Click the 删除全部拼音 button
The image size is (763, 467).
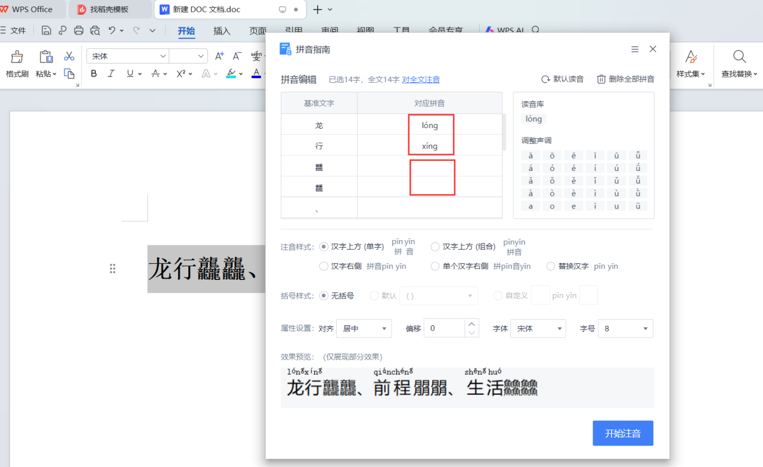pyautogui.click(x=625, y=79)
